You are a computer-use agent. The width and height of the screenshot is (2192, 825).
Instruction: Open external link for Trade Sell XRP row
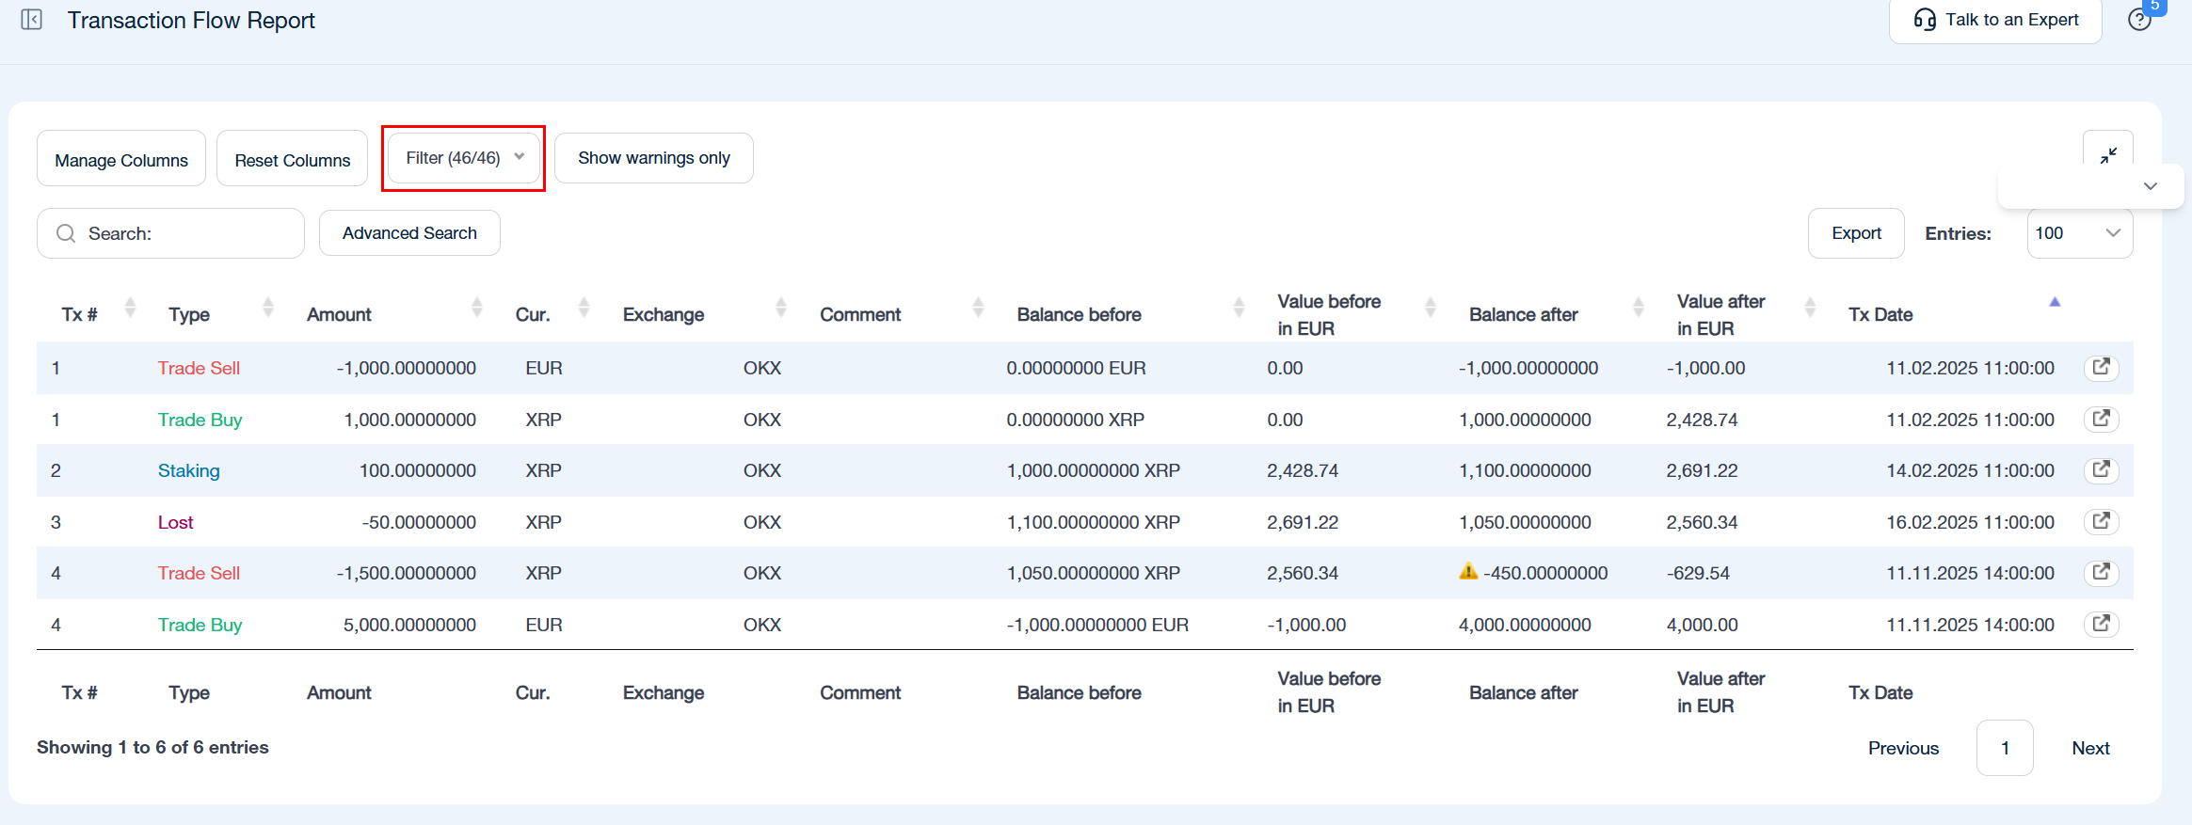(x=2101, y=572)
